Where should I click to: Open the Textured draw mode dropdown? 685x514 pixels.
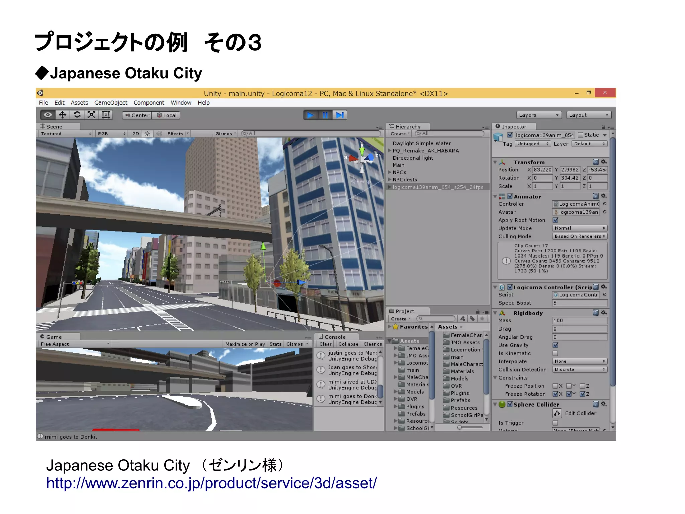click(66, 134)
